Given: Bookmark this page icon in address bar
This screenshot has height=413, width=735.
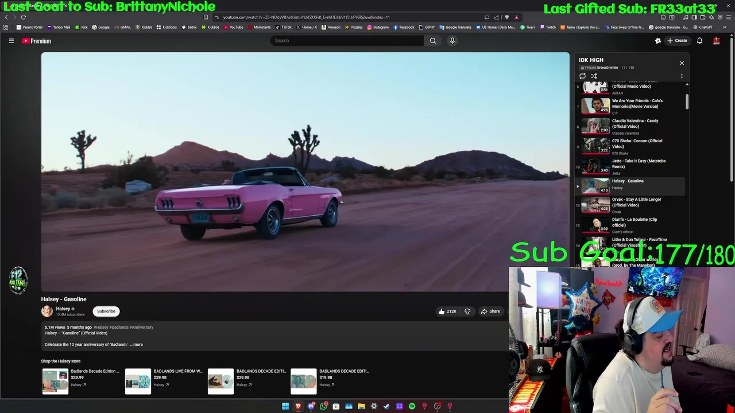Looking at the screenshot, I should coord(206,17).
